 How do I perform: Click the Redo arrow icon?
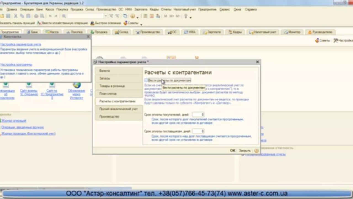[56, 16]
